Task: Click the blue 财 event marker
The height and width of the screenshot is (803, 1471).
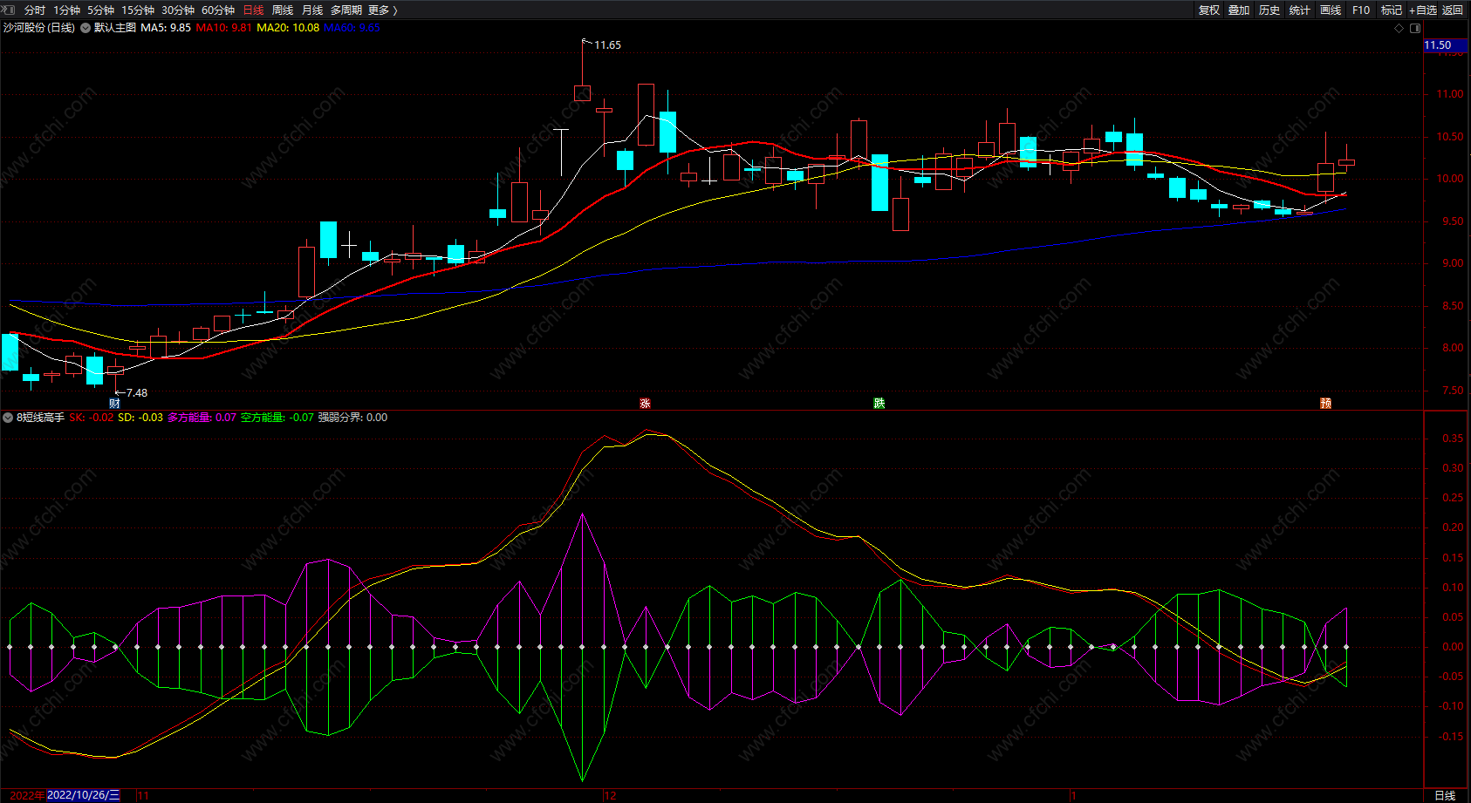Action: click(114, 403)
